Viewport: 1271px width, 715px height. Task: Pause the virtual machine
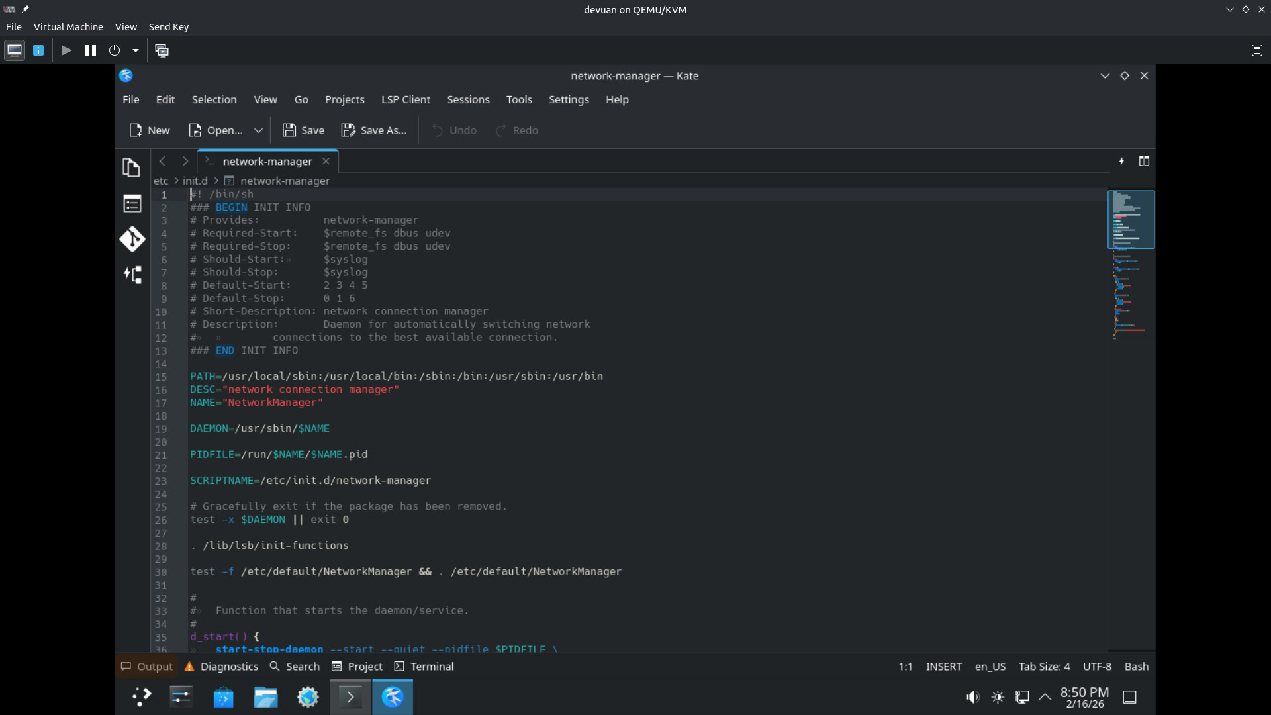[x=91, y=50]
